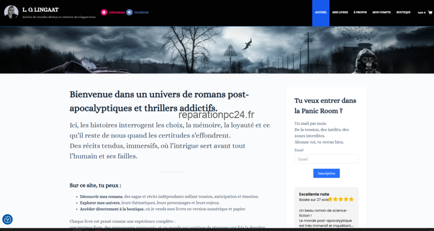Viewport: 434px width, 231px height.
Task: Click the L. Q. LINGAAT site title
Action: 40,10
